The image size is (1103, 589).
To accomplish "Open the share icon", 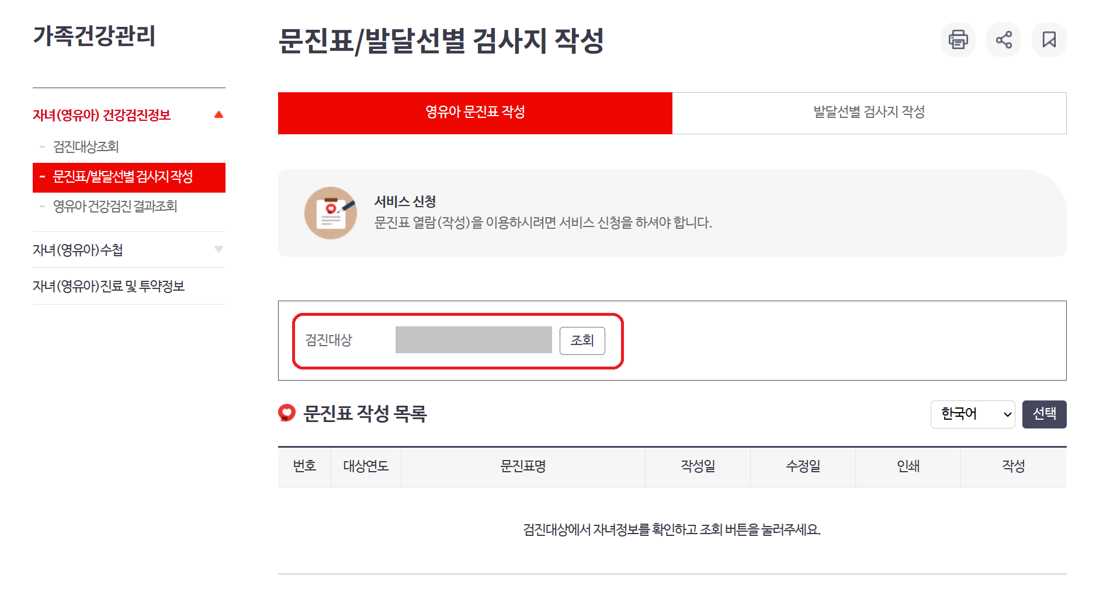I will click(x=1004, y=39).
